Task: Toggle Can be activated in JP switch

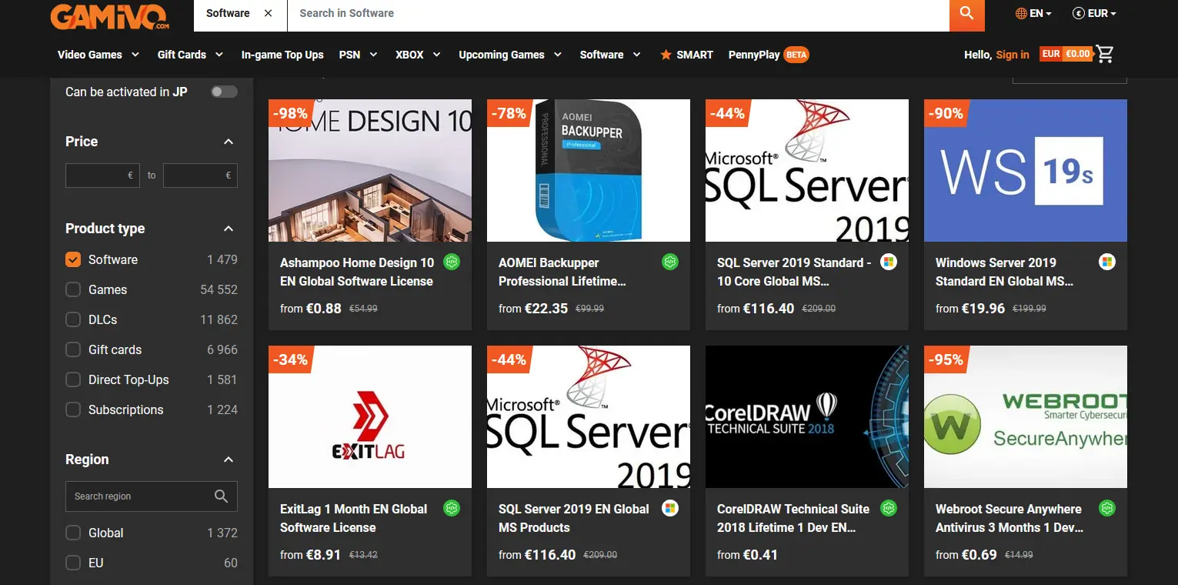Action: click(224, 92)
